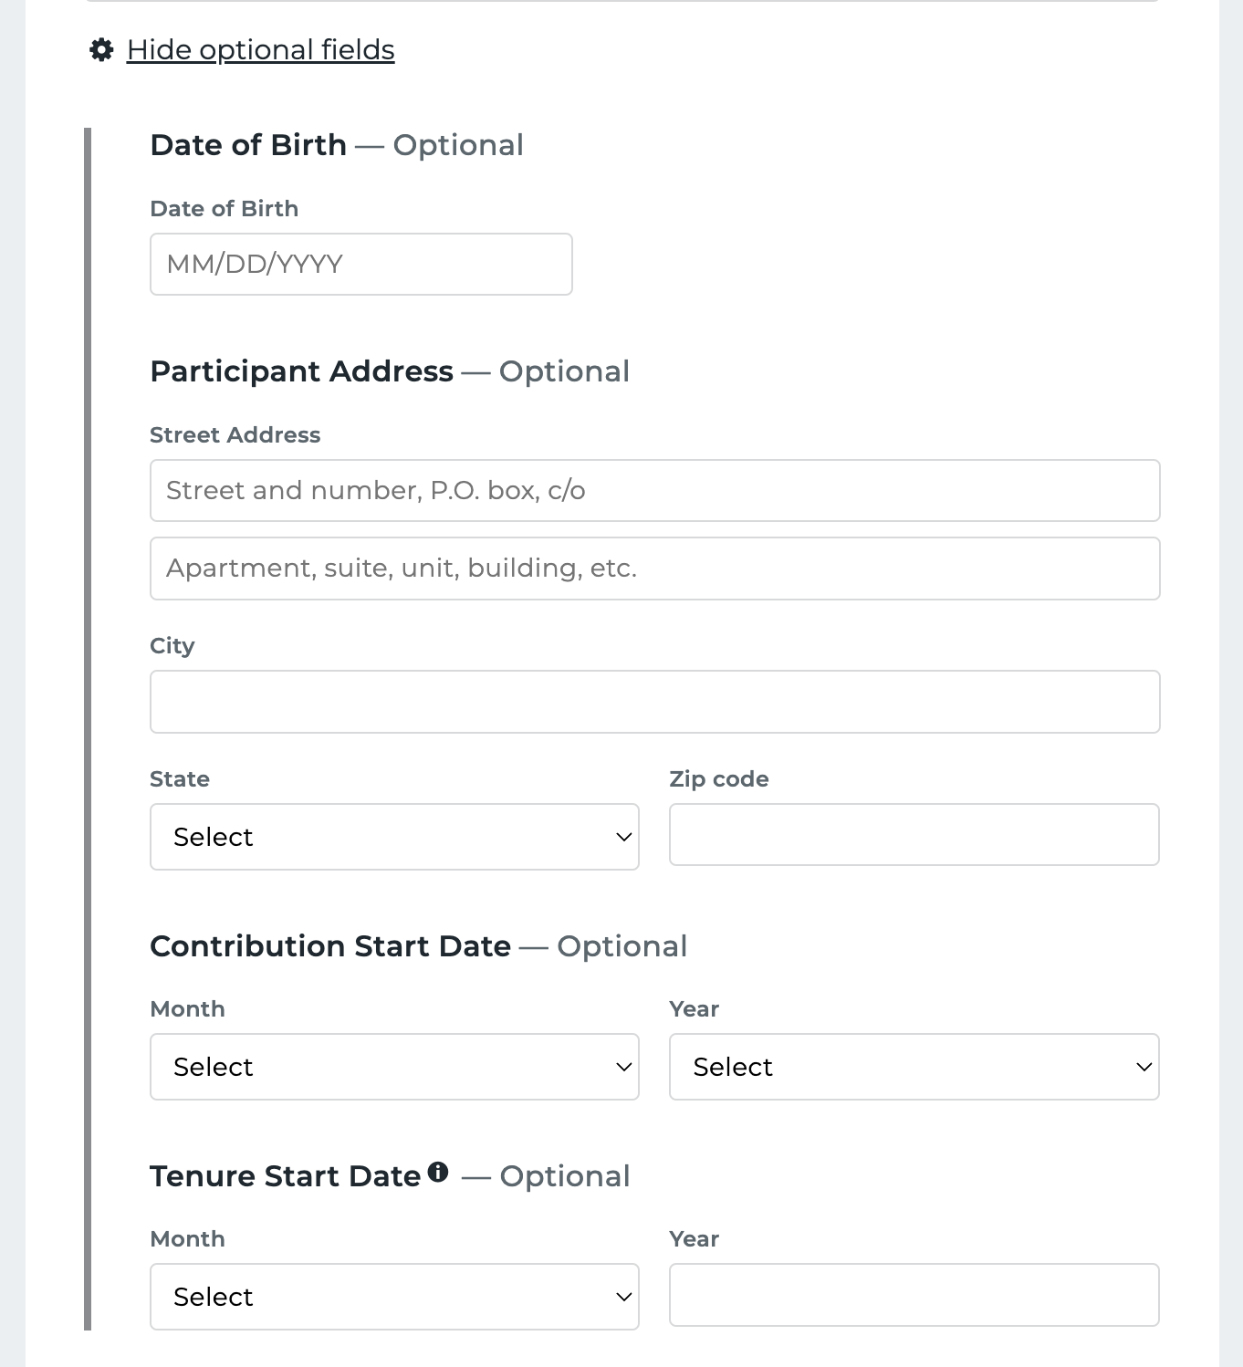
Task: Open the State dropdown
Action: (x=394, y=837)
